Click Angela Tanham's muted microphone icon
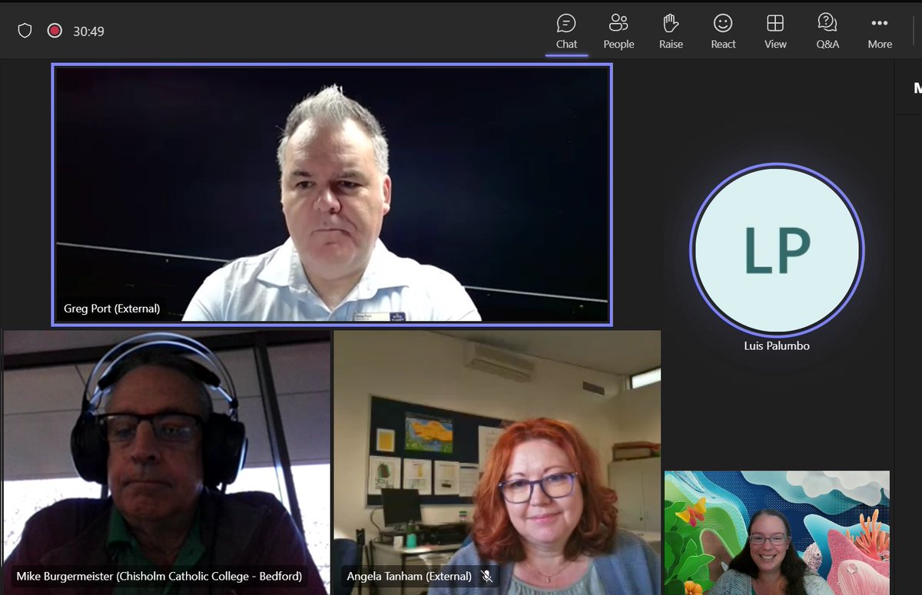This screenshot has width=922, height=595. click(486, 576)
